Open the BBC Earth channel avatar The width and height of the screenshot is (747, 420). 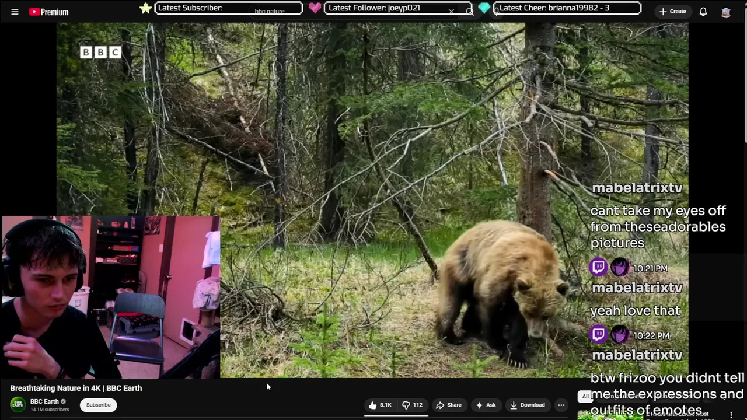click(x=18, y=405)
